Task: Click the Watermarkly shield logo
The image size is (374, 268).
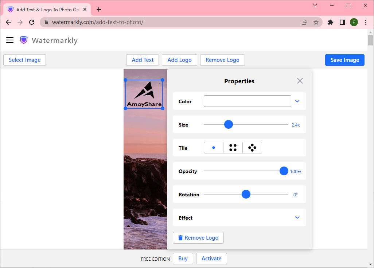Action: (24, 40)
